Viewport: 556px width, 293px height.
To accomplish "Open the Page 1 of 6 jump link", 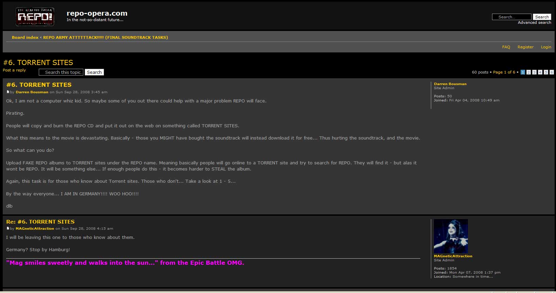I will [x=504, y=72].
